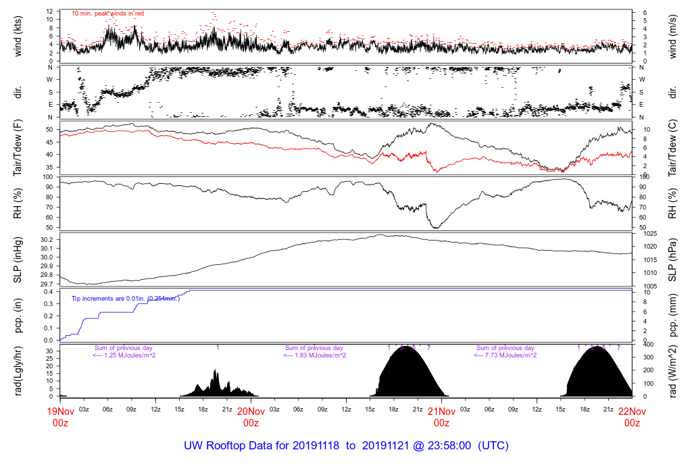Click the "22Nov 00z" date label

click(632, 417)
